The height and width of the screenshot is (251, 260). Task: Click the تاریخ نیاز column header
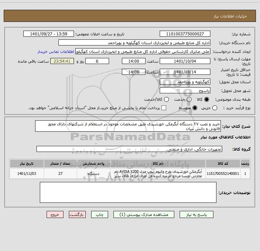coord(27,163)
